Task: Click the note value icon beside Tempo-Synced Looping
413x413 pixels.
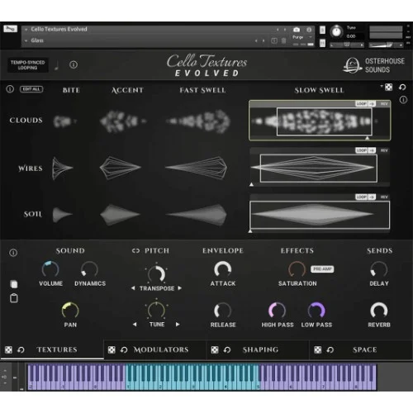Action: [57, 65]
